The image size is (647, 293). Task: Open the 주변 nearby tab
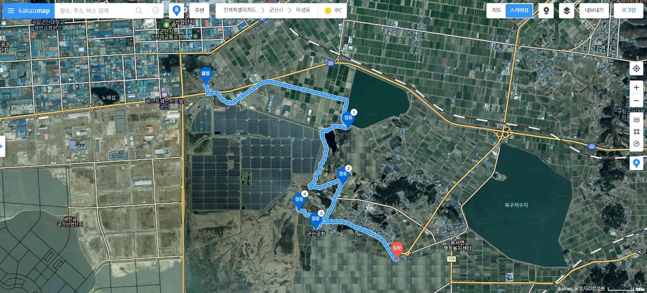click(x=199, y=10)
